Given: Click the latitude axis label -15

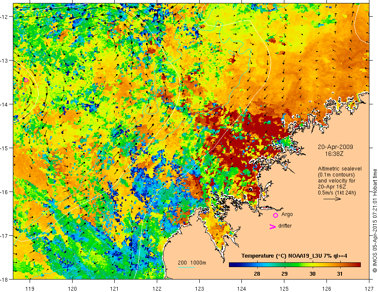Looking at the screenshot, I should (5, 148).
